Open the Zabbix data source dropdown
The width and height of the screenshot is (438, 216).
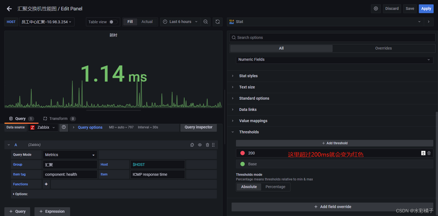43,127
